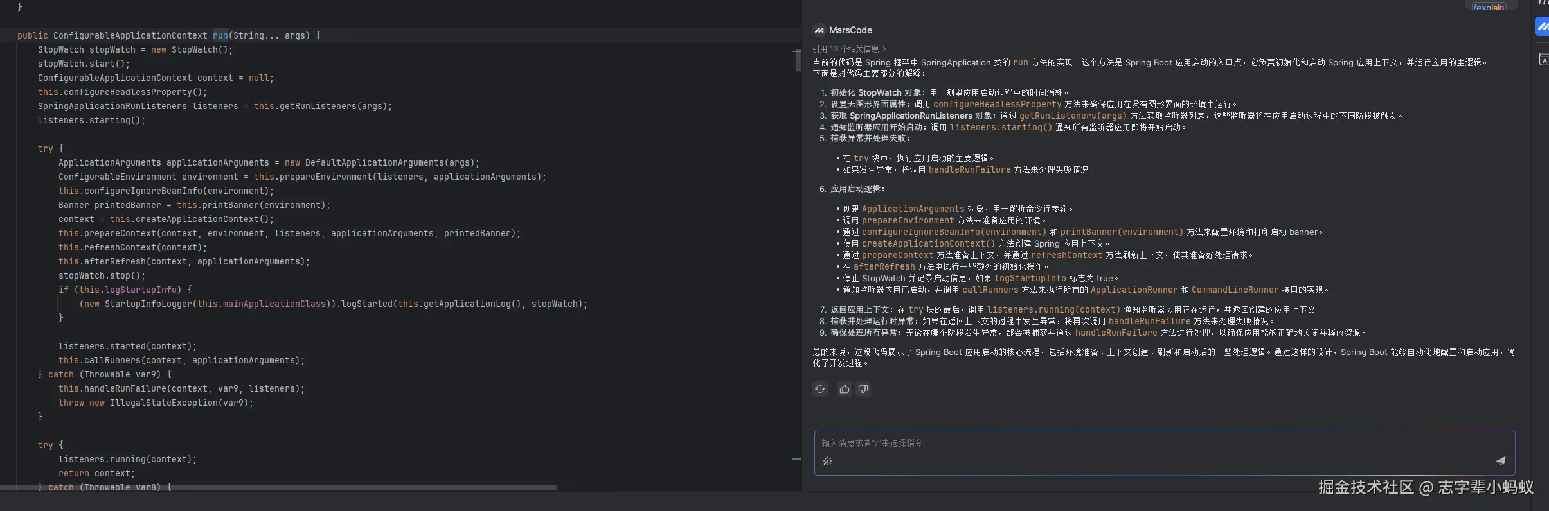Screen dimensions: 1549x511
Task: Click stopWatch.stop(); line
Action: click(x=102, y=276)
